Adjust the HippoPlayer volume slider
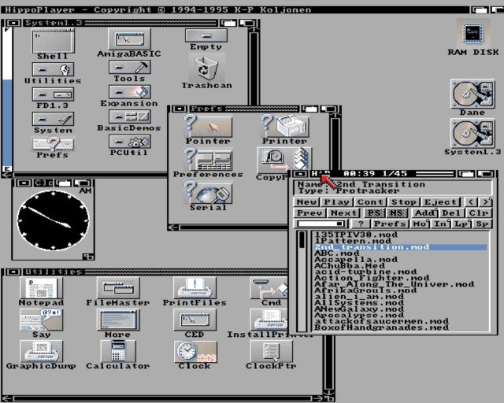This screenshot has height=403, width=504. tap(321, 224)
